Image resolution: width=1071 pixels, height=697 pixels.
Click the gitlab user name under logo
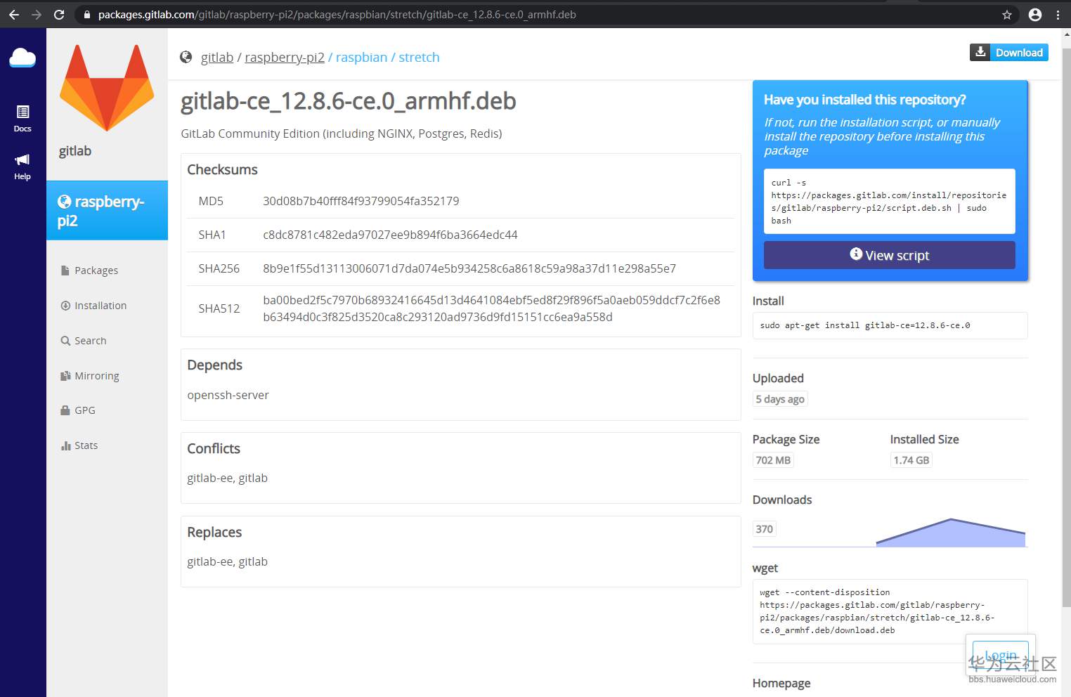(x=75, y=151)
